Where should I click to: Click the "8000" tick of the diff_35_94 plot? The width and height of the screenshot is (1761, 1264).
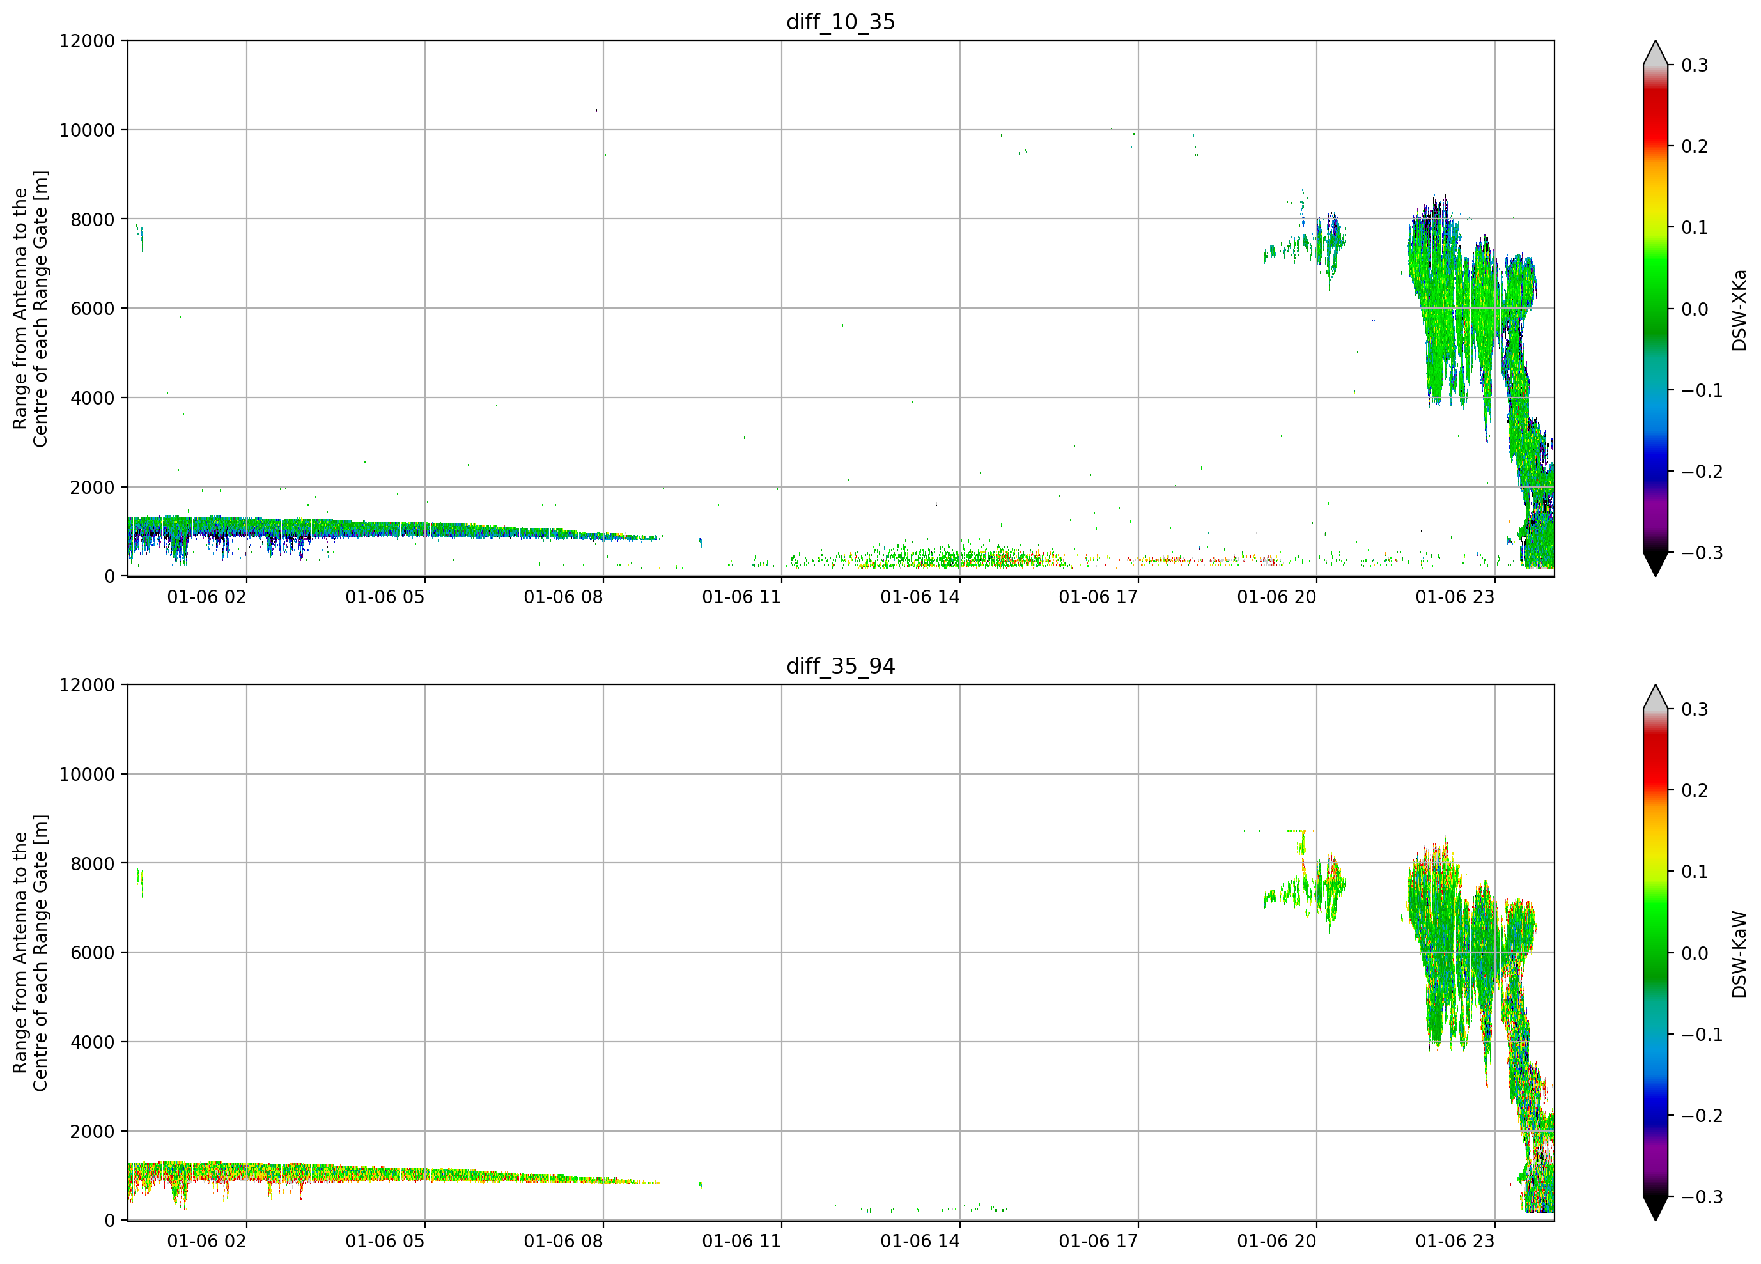tap(93, 863)
